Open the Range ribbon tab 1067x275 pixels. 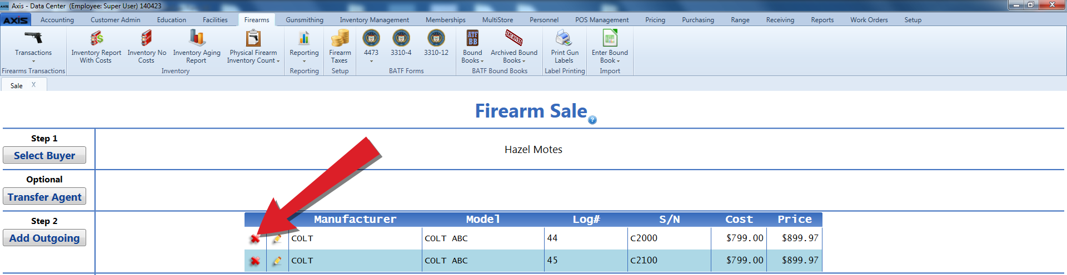[740, 20]
